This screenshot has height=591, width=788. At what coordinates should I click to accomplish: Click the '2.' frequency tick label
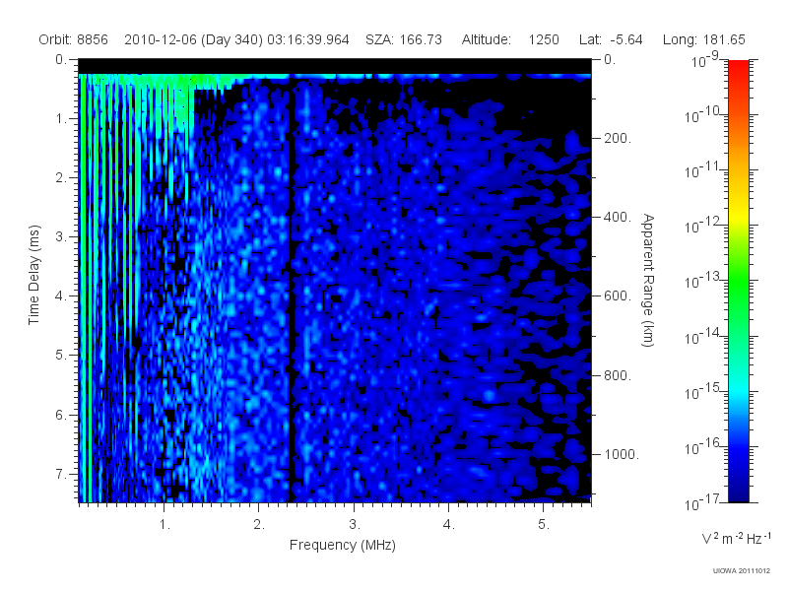click(259, 525)
